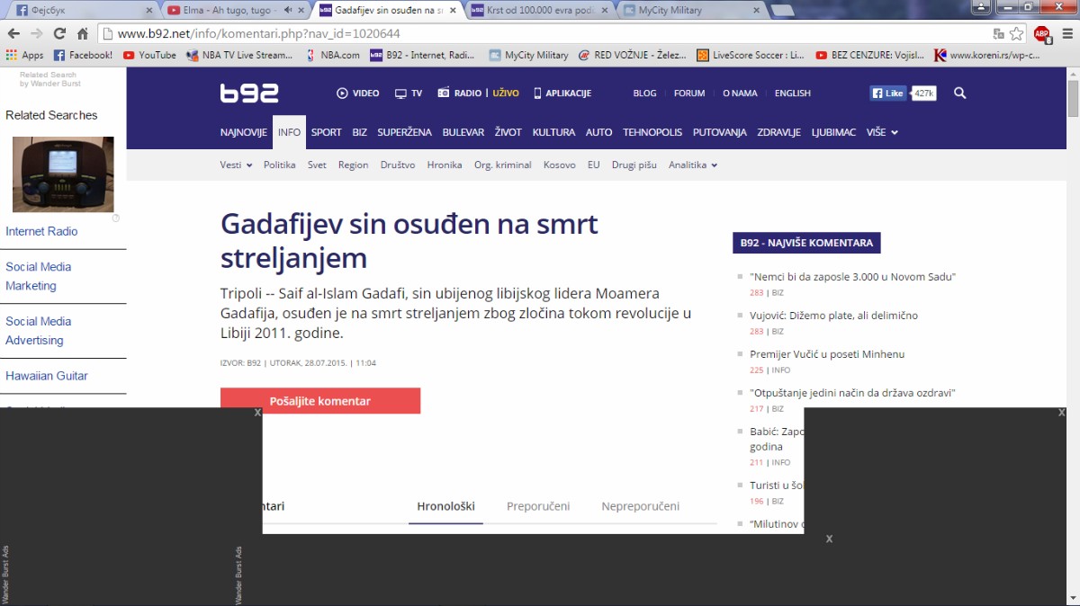Open NBA TV Live Stream bookmark
Image resolution: width=1080 pixels, height=606 pixels.
tap(239, 55)
